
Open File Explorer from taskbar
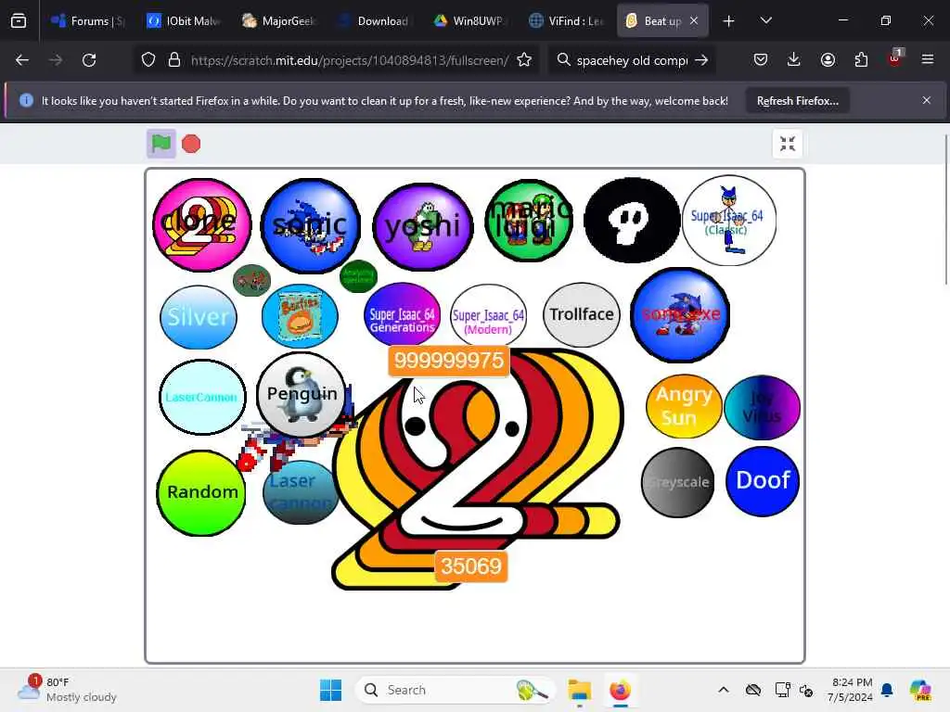tap(579, 690)
